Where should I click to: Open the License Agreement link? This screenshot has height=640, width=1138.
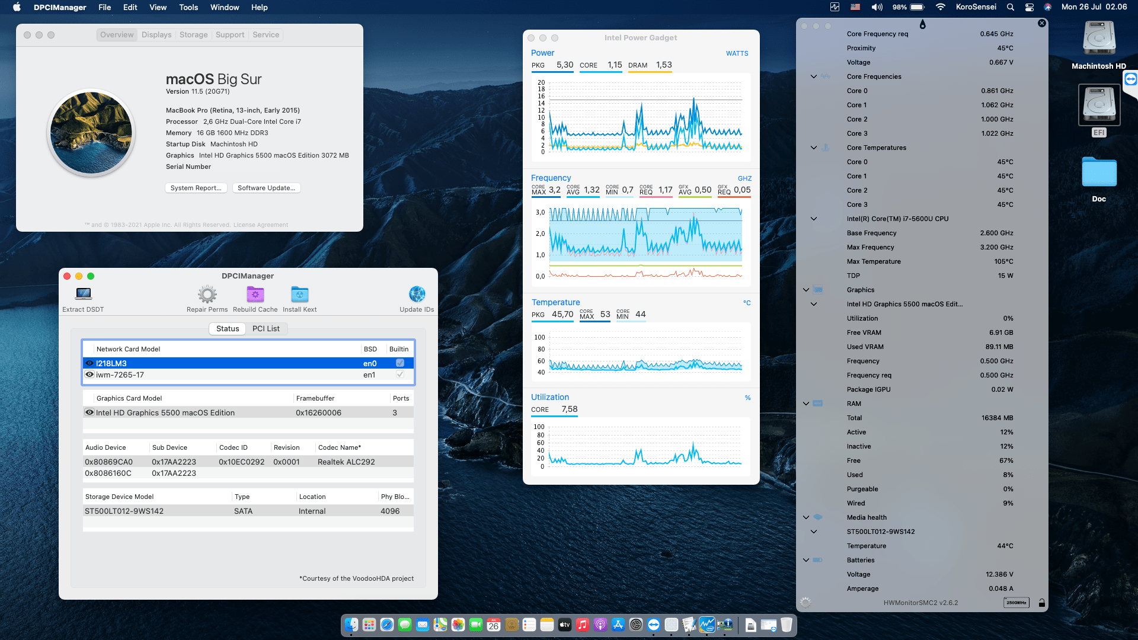click(x=261, y=225)
